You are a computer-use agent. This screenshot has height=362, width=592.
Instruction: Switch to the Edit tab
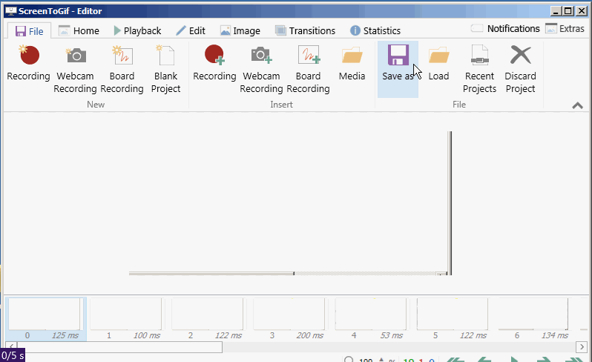[191, 30]
